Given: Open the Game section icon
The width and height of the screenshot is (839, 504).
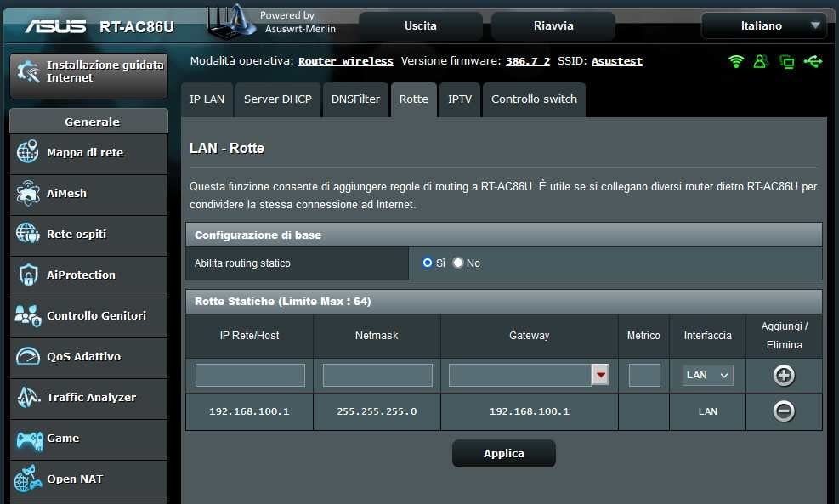Looking at the screenshot, I should tap(28, 439).
